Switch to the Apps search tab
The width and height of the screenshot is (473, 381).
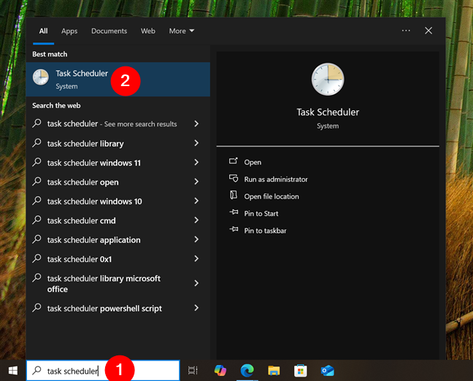coord(69,31)
